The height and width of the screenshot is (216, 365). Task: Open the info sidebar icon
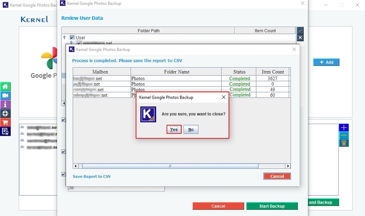point(5,104)
